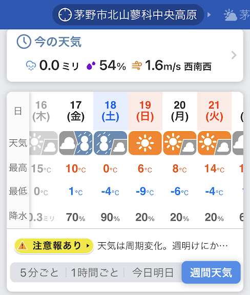Switch to the 5分ごと tab

tap(39, 272)
